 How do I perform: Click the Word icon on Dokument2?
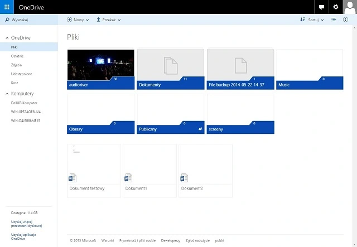184,178
